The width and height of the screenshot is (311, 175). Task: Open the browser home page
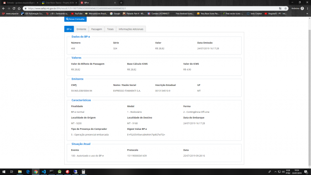(19, 8)
